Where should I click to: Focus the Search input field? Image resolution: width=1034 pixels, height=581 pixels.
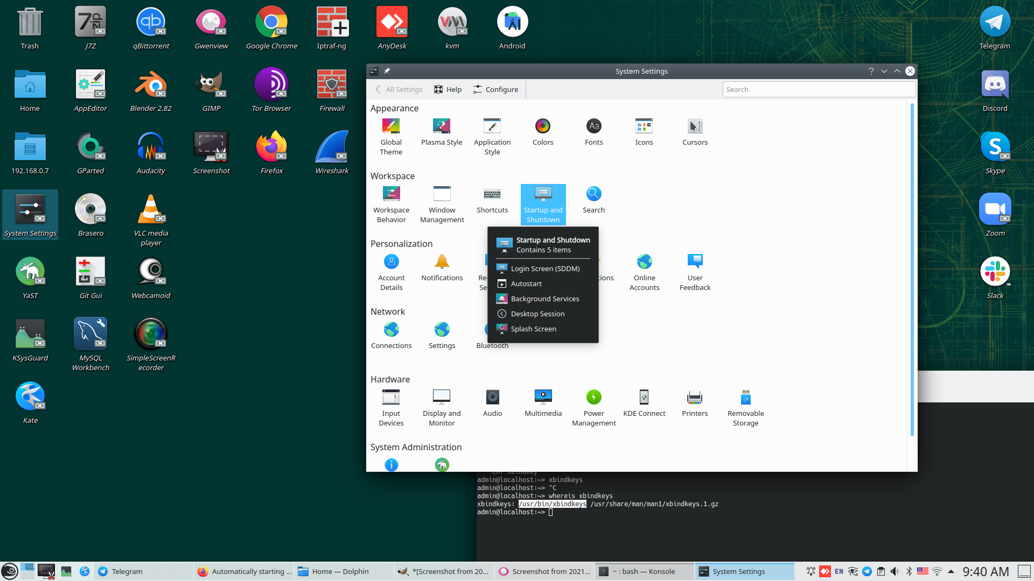pyautogui.click(x=819, y=89)
